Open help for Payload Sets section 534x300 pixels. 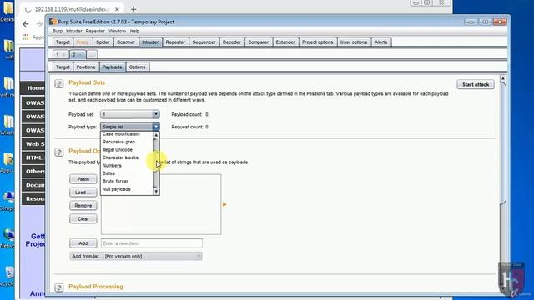point(59,83)
